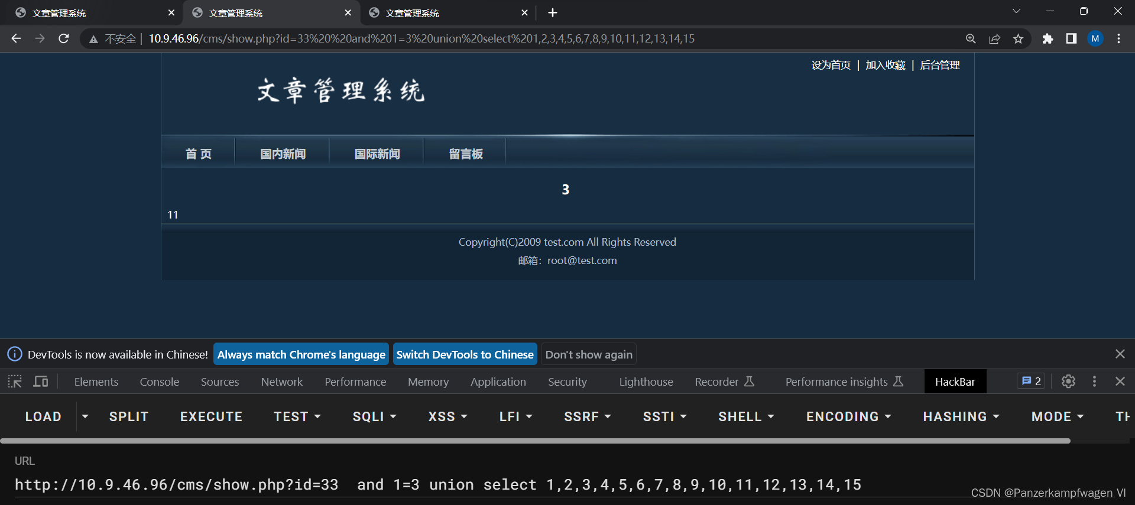This screenshot has width=1135, height=505.
Task: Click Don't show again
Action: pyautogui.click(x=589, y=354)
